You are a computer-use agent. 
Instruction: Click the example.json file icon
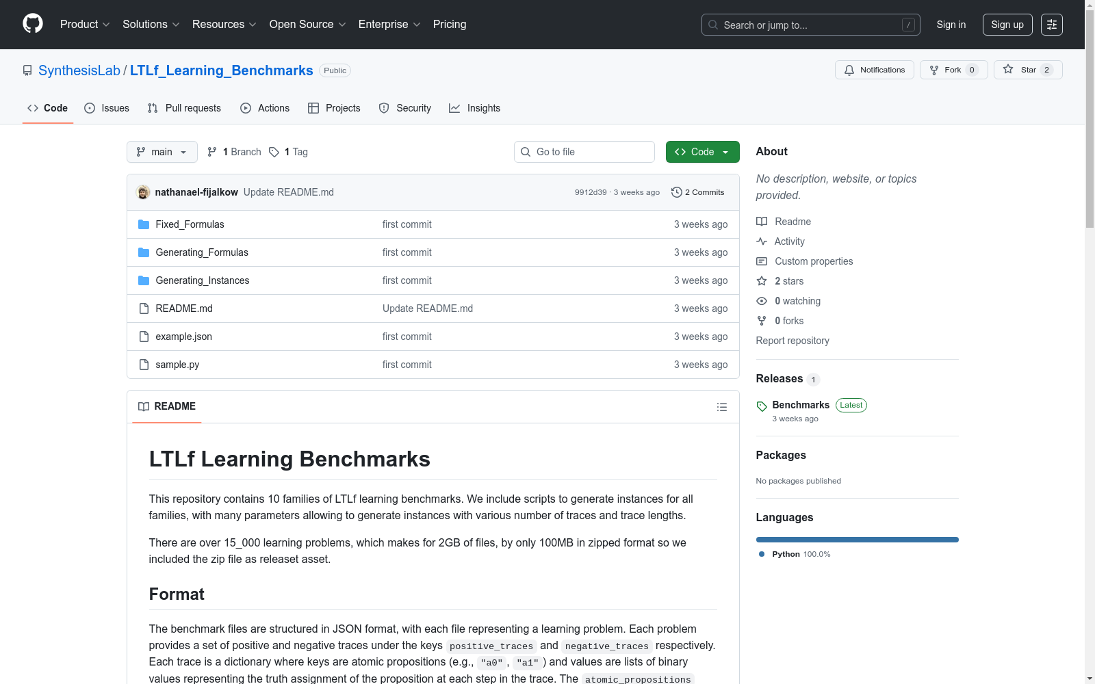coord(144,337)
